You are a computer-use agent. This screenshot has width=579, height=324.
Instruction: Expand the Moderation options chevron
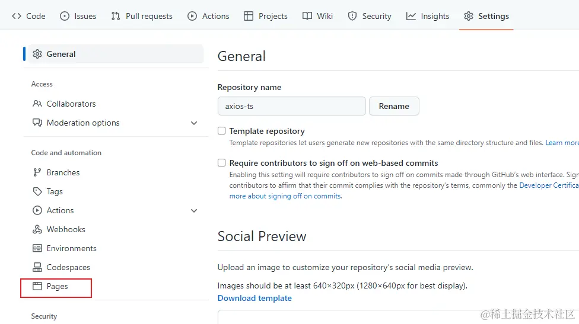coord(194,123)
